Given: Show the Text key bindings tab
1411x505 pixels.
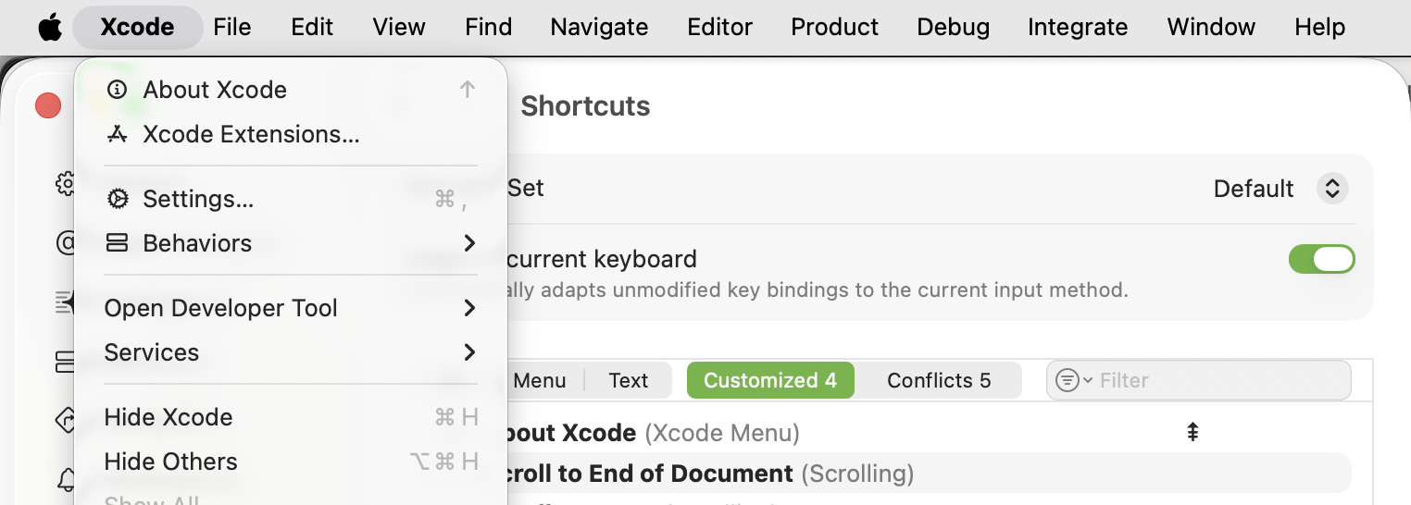Looking at the screenshot, I should 629,380.
